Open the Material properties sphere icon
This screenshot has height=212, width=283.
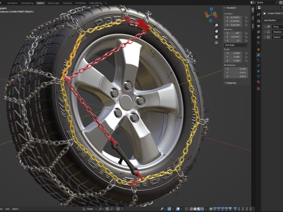coord(258,82)
